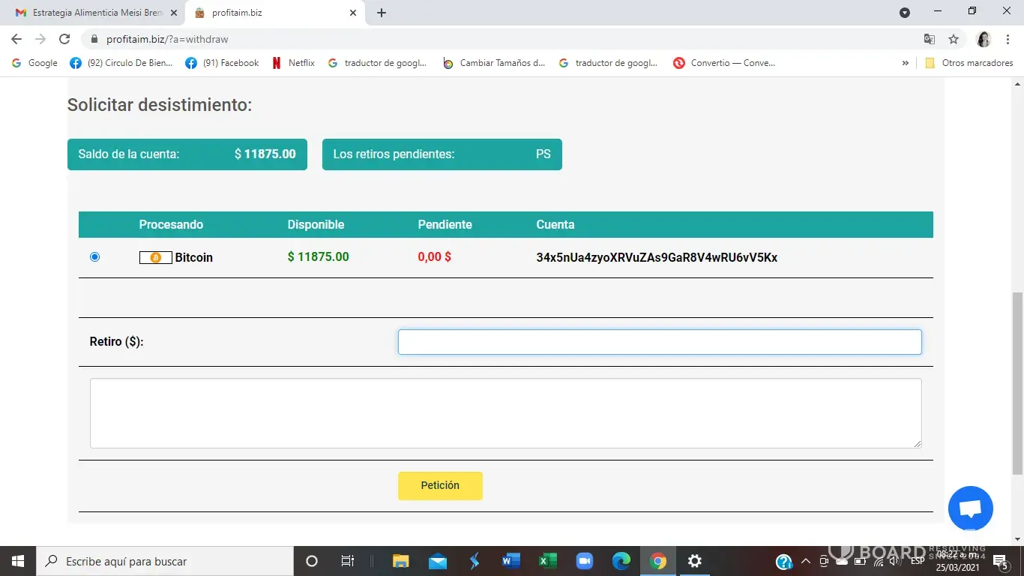Open the new tab plus button
Image resolution: width=1024 pixels, height=576 pixels.
coord(382,13)
